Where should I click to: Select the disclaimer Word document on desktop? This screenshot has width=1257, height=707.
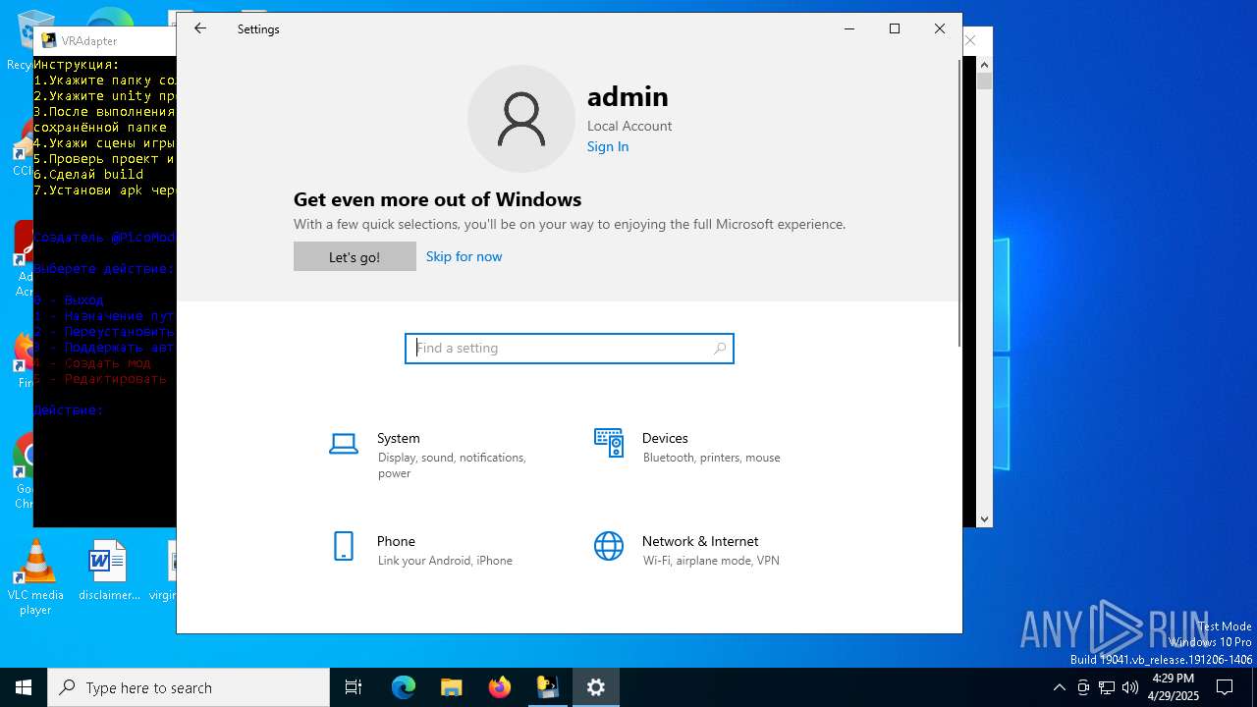[108, 570]
